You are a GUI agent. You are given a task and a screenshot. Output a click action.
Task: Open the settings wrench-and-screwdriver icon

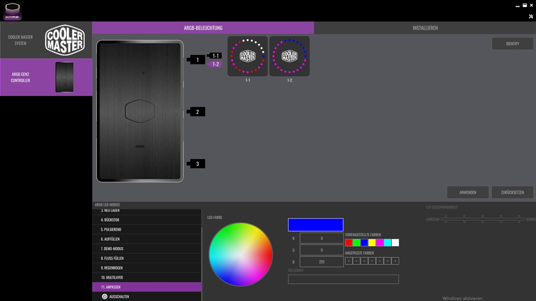531,16
